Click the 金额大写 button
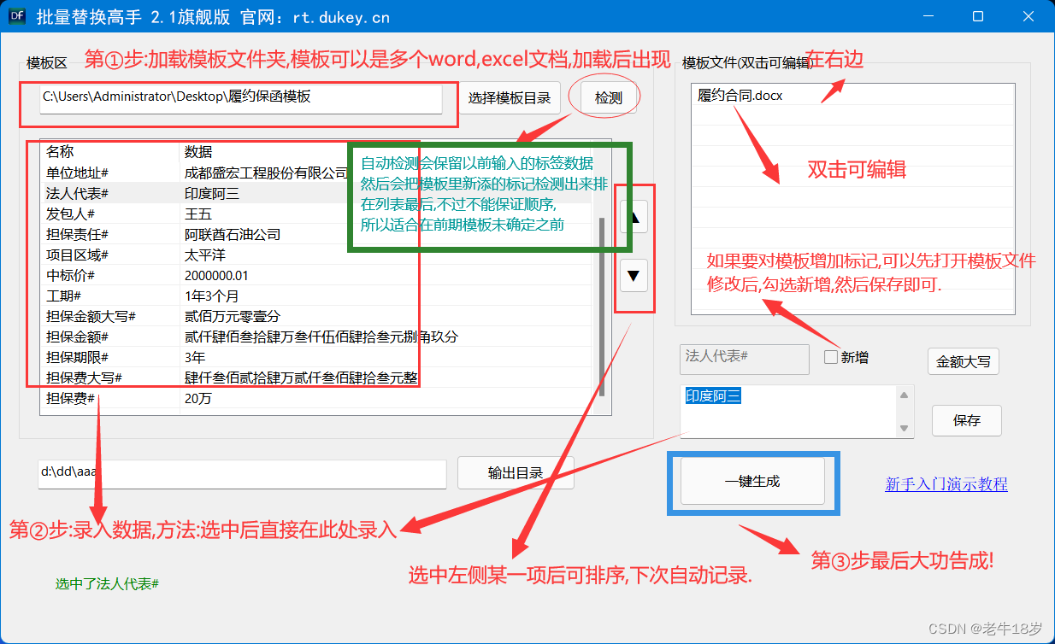The image size is (1055, 644). 963,361
